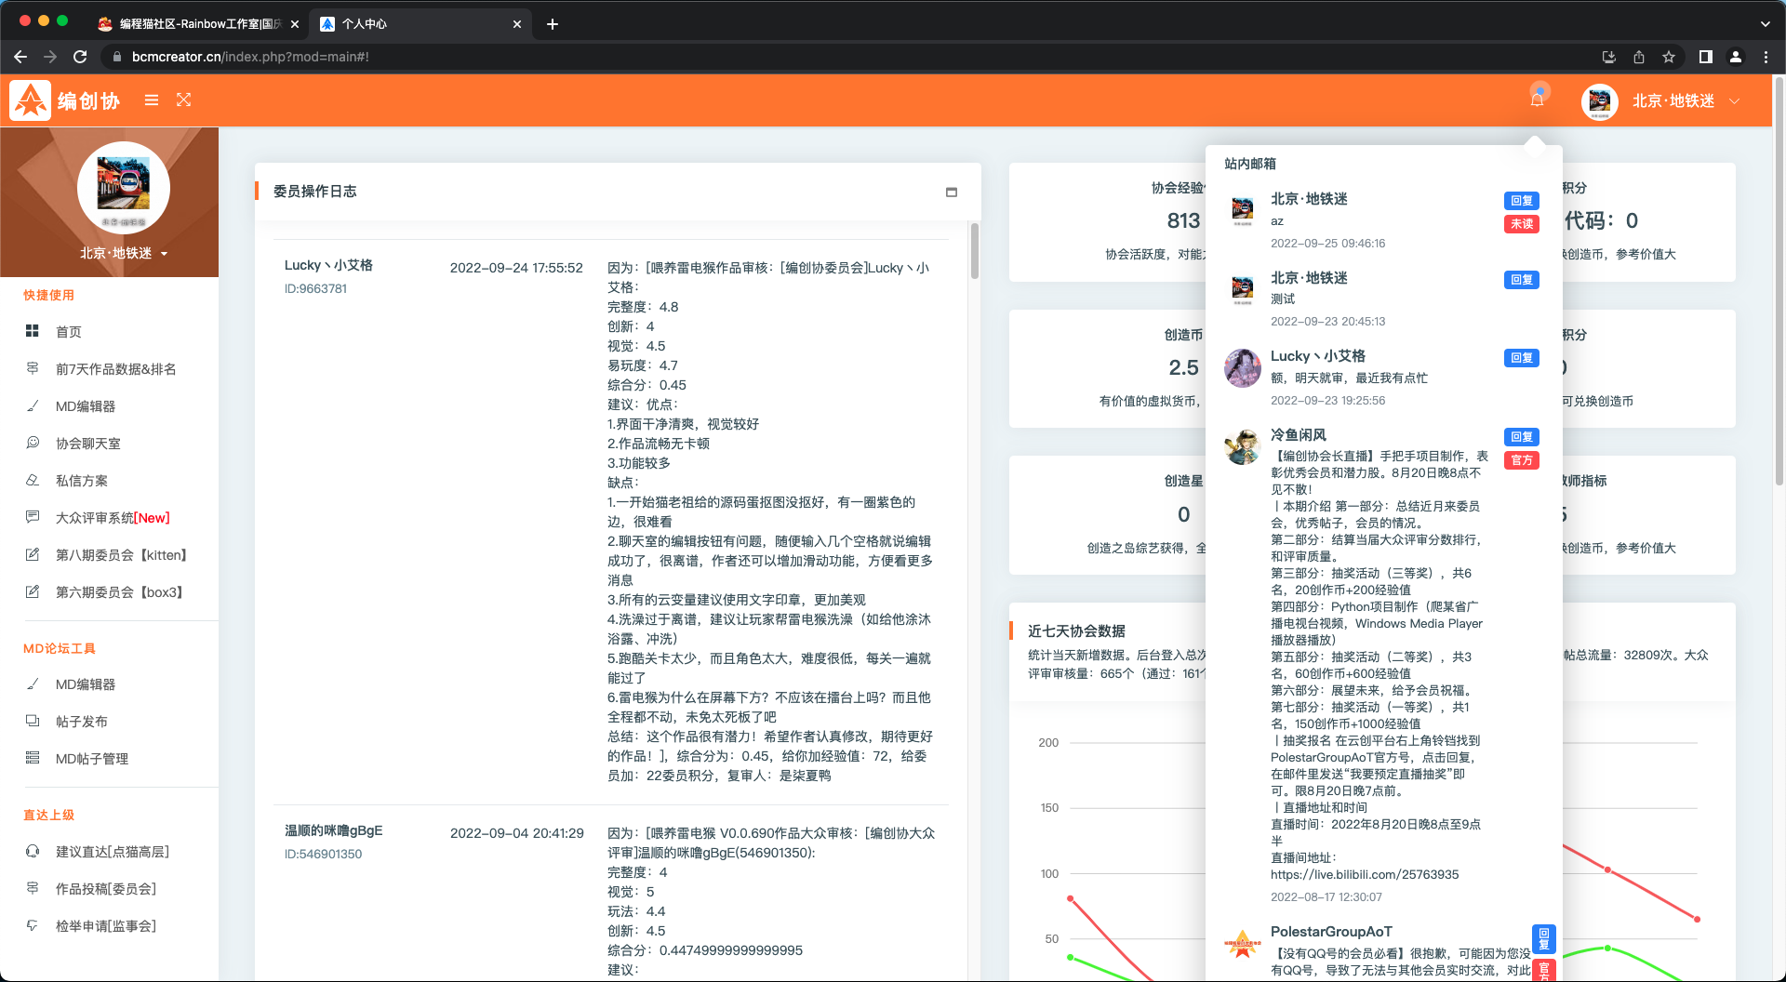Viewport: 1786px width, 982px height.
Task: Open 首页 from the sidebar
Action: [x=68, y=332]
